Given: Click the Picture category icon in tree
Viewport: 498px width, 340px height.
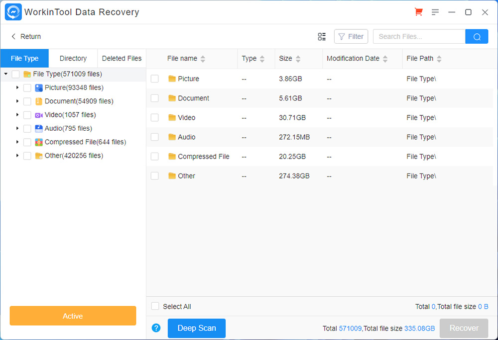Looking at the screenshot, I should (39, 88).
